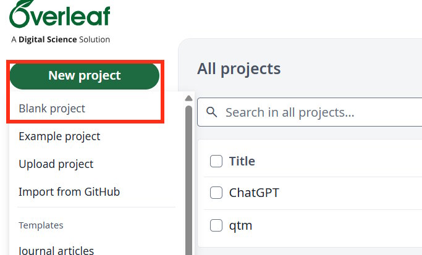Click the dropdown's scroll-up arrow
Viewport: 422px width, 255px height.
[x=188, y=99]
